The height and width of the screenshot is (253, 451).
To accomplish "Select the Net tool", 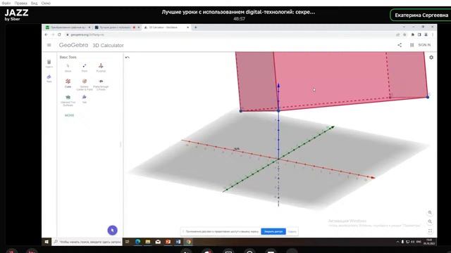I will 85,99.
